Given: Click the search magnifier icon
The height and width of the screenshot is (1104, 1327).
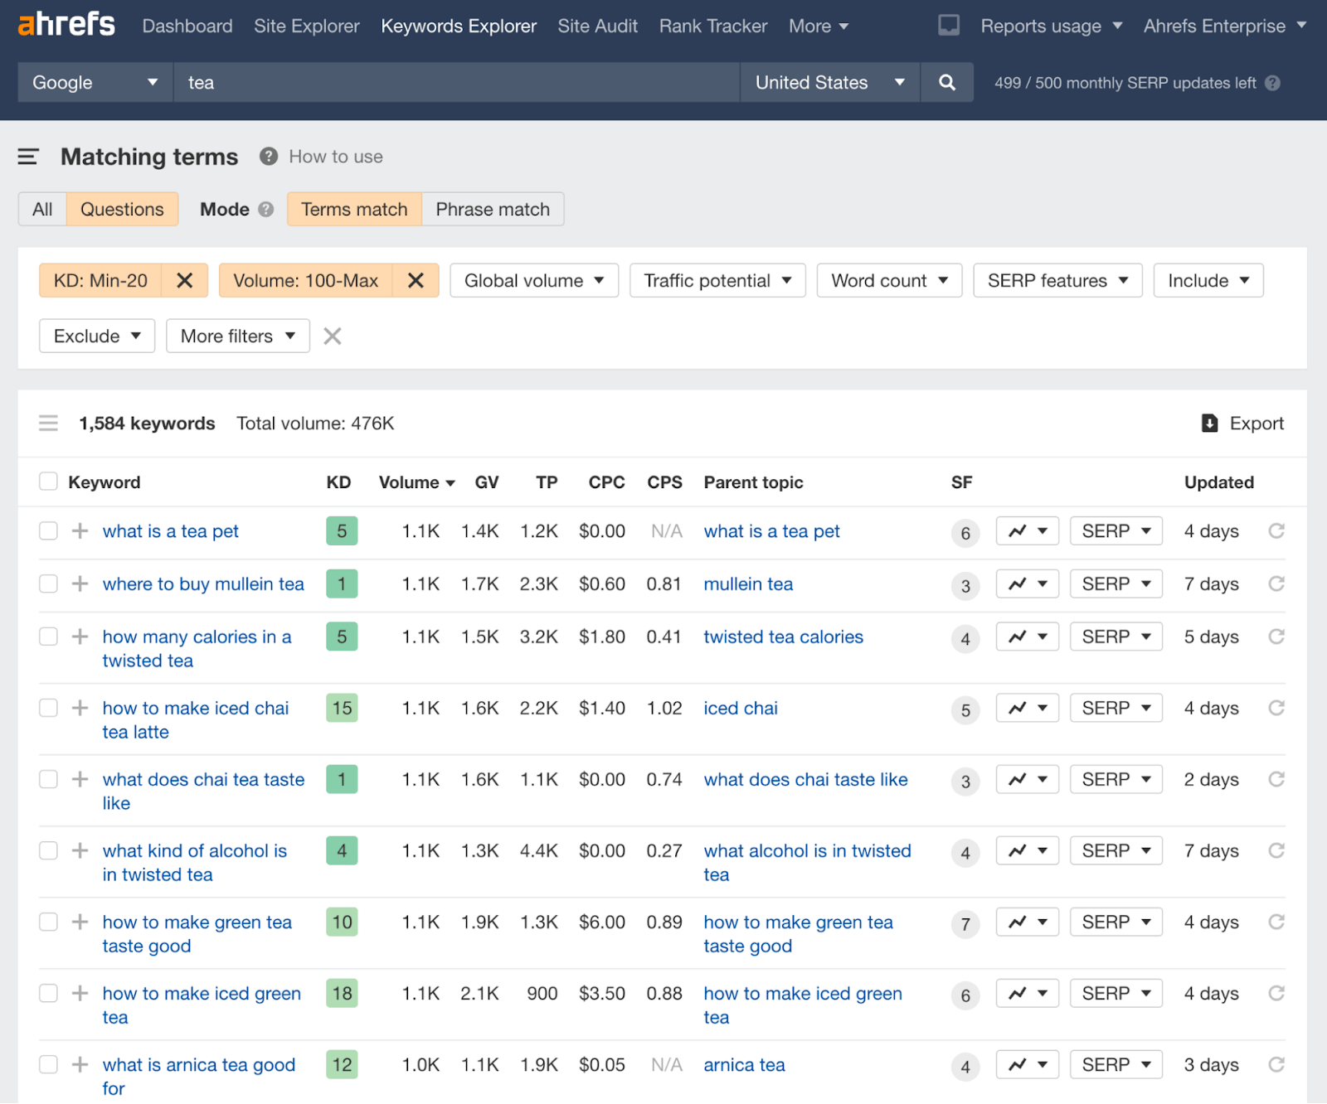Looking at the screenshot, I should pyautogui.click(x=946, y=82).
